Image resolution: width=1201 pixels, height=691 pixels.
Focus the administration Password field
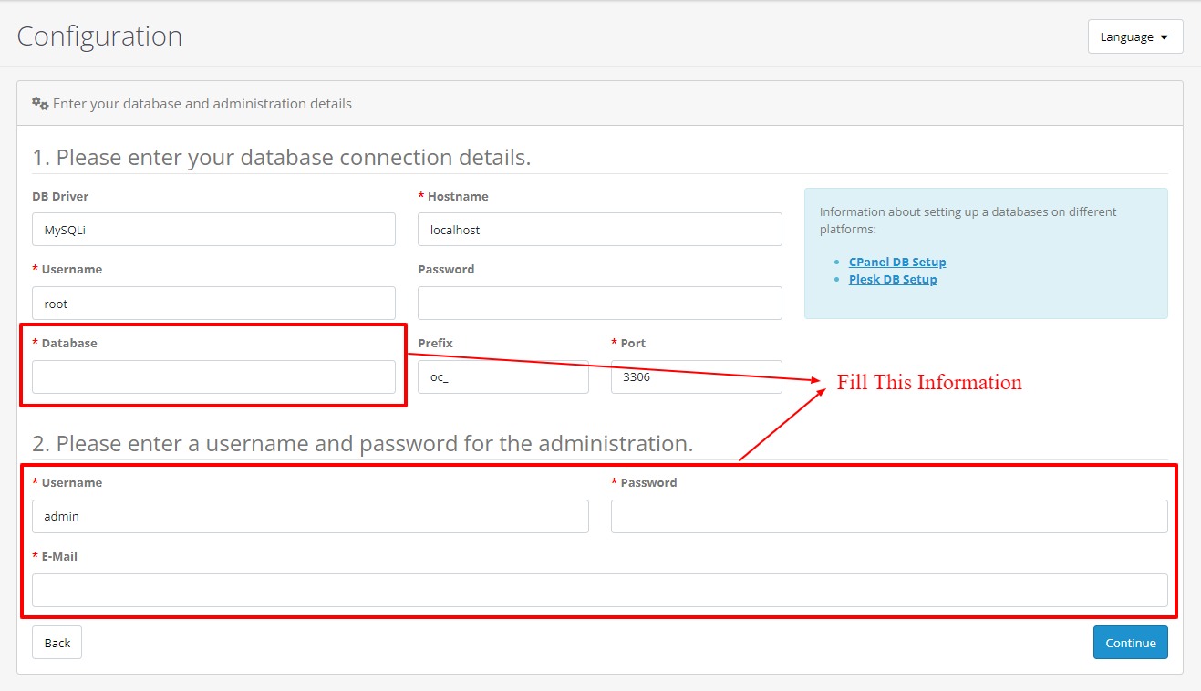coord(888,516)
